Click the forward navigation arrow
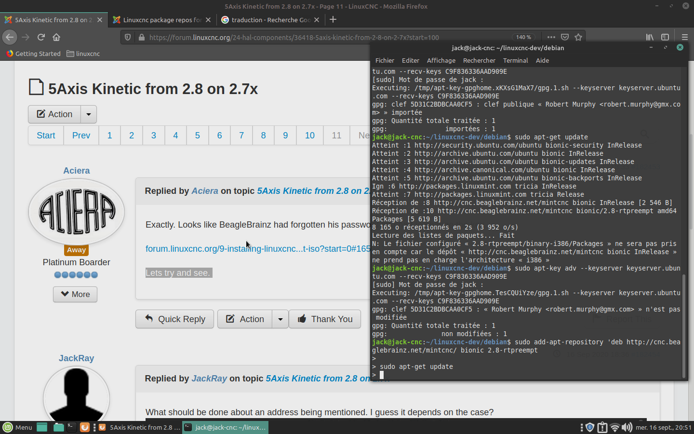The height and width of the screenshot is (434, 694). click(26, 37)
